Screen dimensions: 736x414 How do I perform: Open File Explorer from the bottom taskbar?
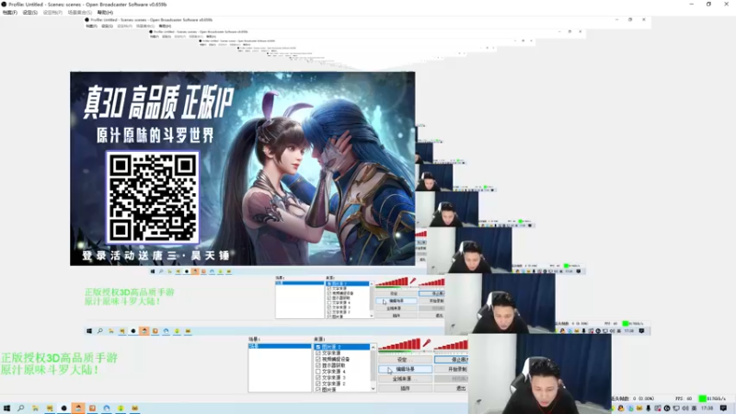35,408
